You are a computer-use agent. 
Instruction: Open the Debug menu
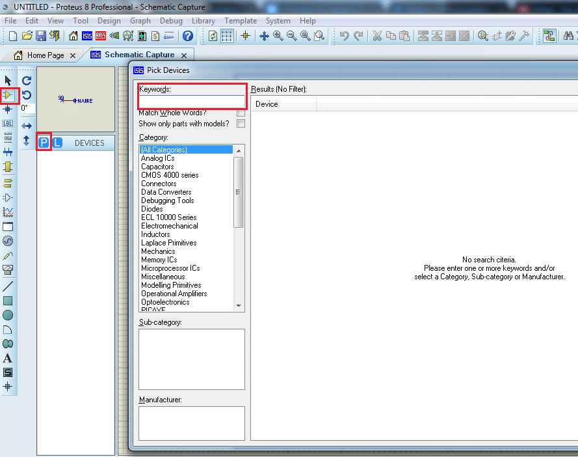pos(171,21)
